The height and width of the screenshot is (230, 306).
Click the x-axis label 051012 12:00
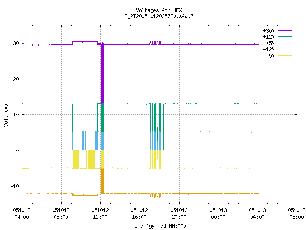tap(100, 214)
